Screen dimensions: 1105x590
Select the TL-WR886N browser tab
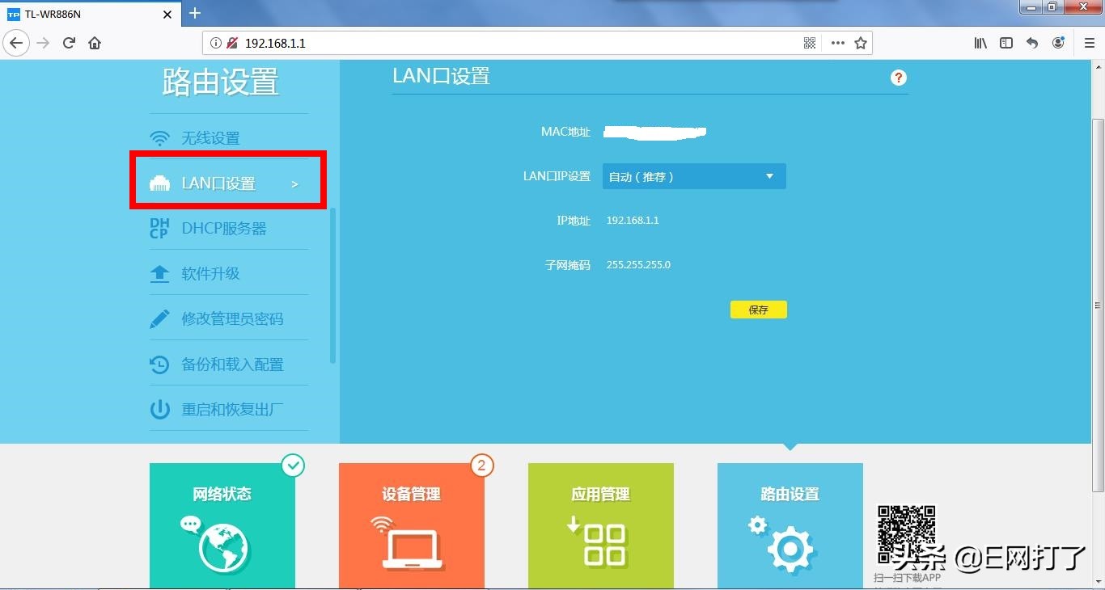91,14
